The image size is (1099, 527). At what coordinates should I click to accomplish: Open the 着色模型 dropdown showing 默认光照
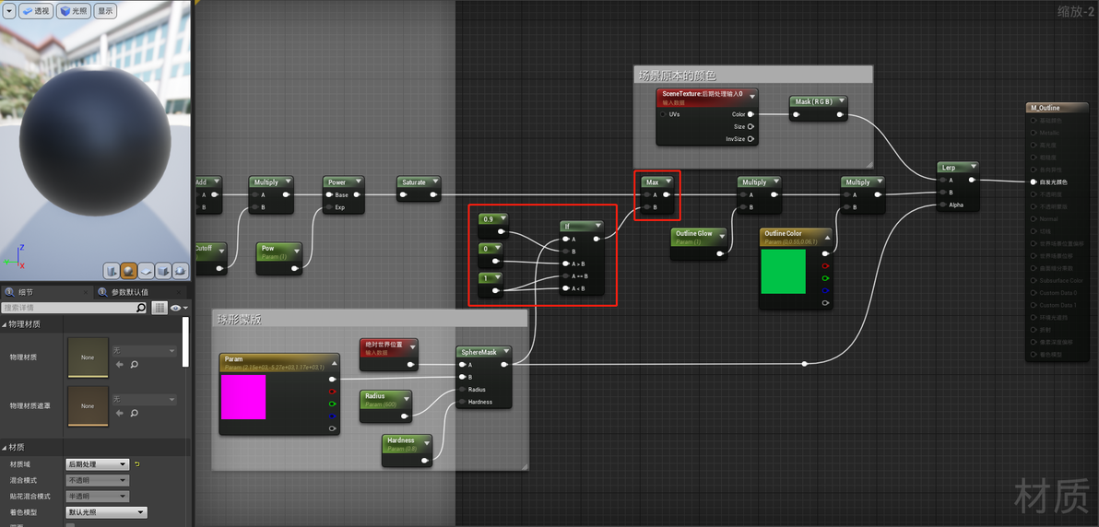coord(107,513)
